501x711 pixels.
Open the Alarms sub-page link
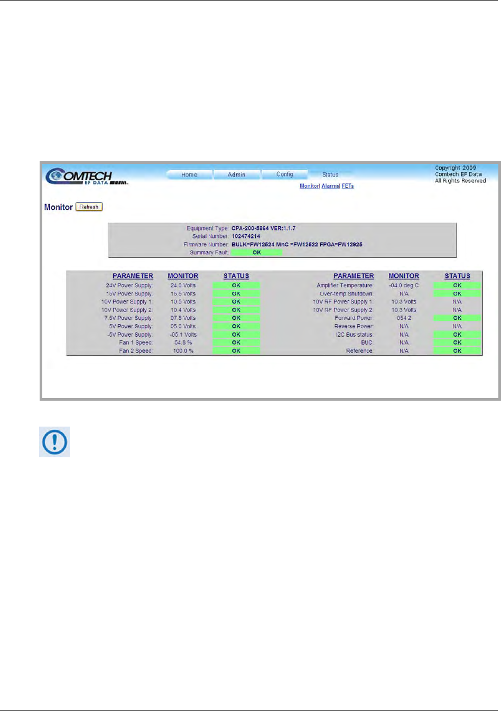coord(330,186)
